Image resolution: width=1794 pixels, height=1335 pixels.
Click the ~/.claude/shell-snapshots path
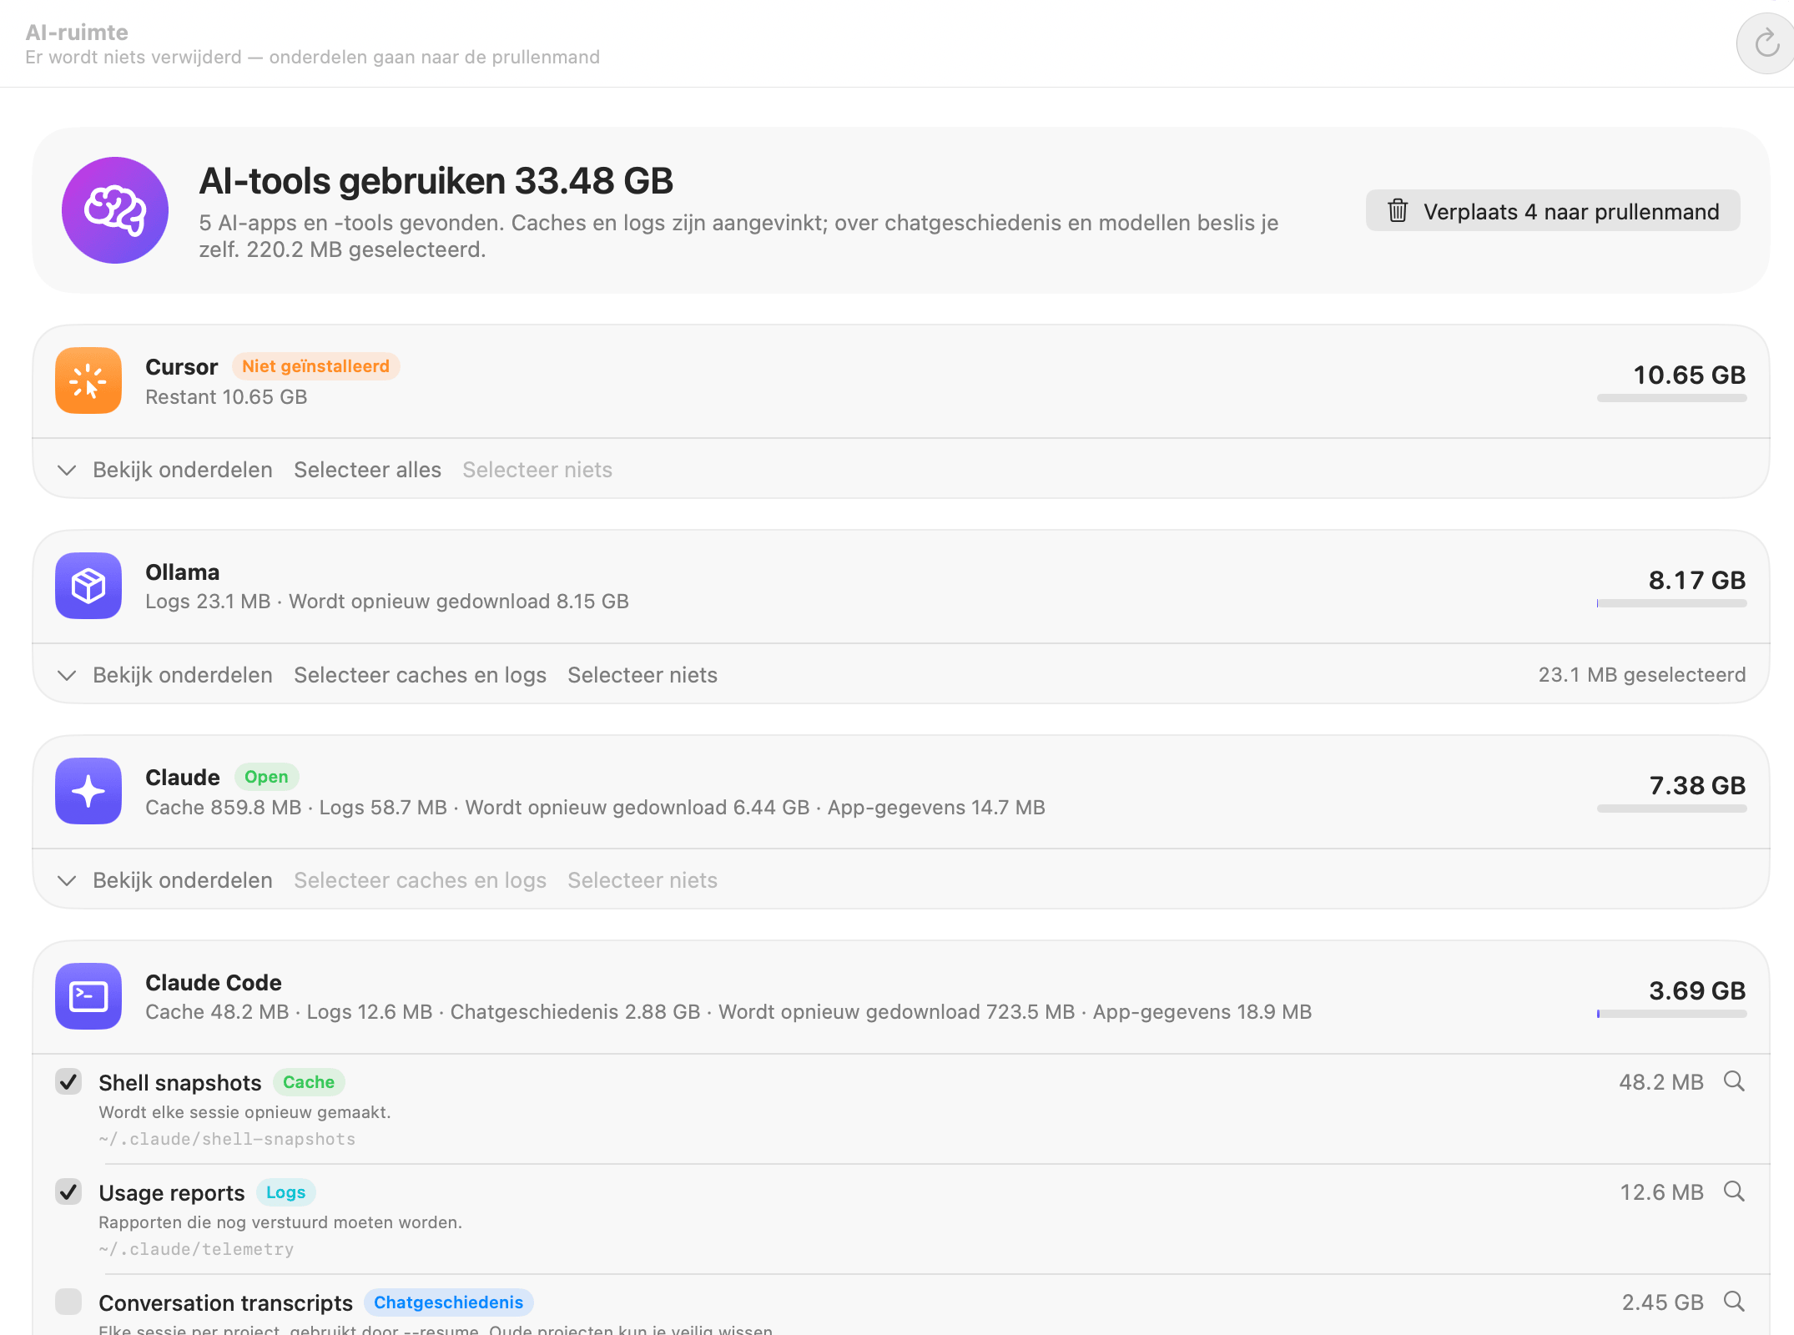(x=227, y=1139)
